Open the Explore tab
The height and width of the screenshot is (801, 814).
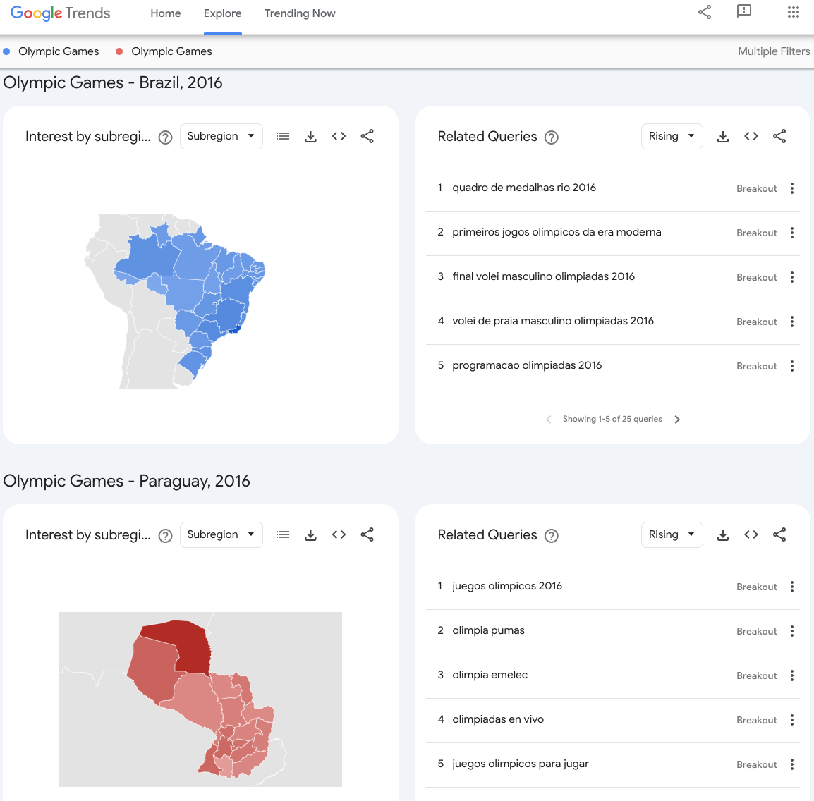[x=223, y=13]
